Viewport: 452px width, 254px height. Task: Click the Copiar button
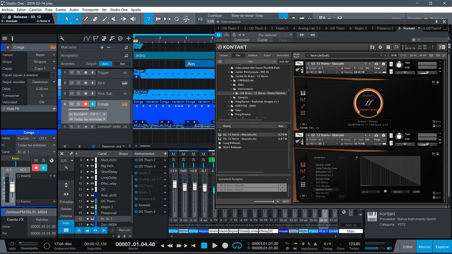click(263, 40)
